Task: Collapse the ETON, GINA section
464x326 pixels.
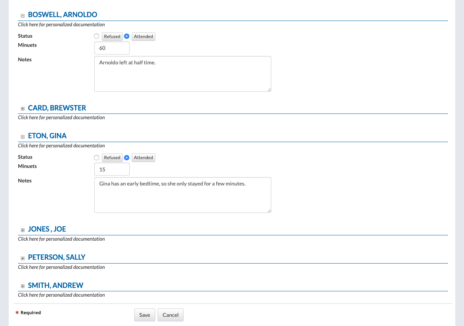Action: tap(23, 137)
